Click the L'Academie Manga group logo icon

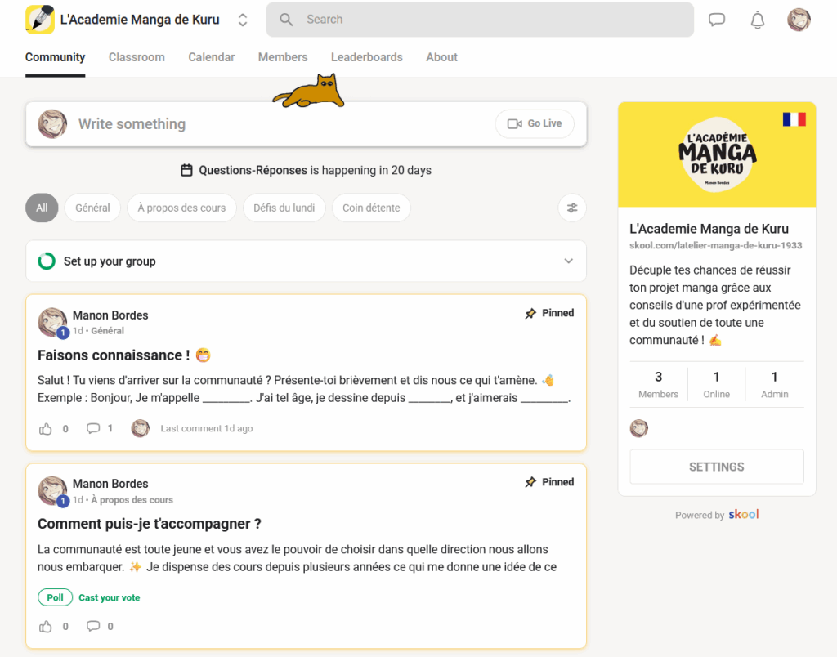coord(40,20)
